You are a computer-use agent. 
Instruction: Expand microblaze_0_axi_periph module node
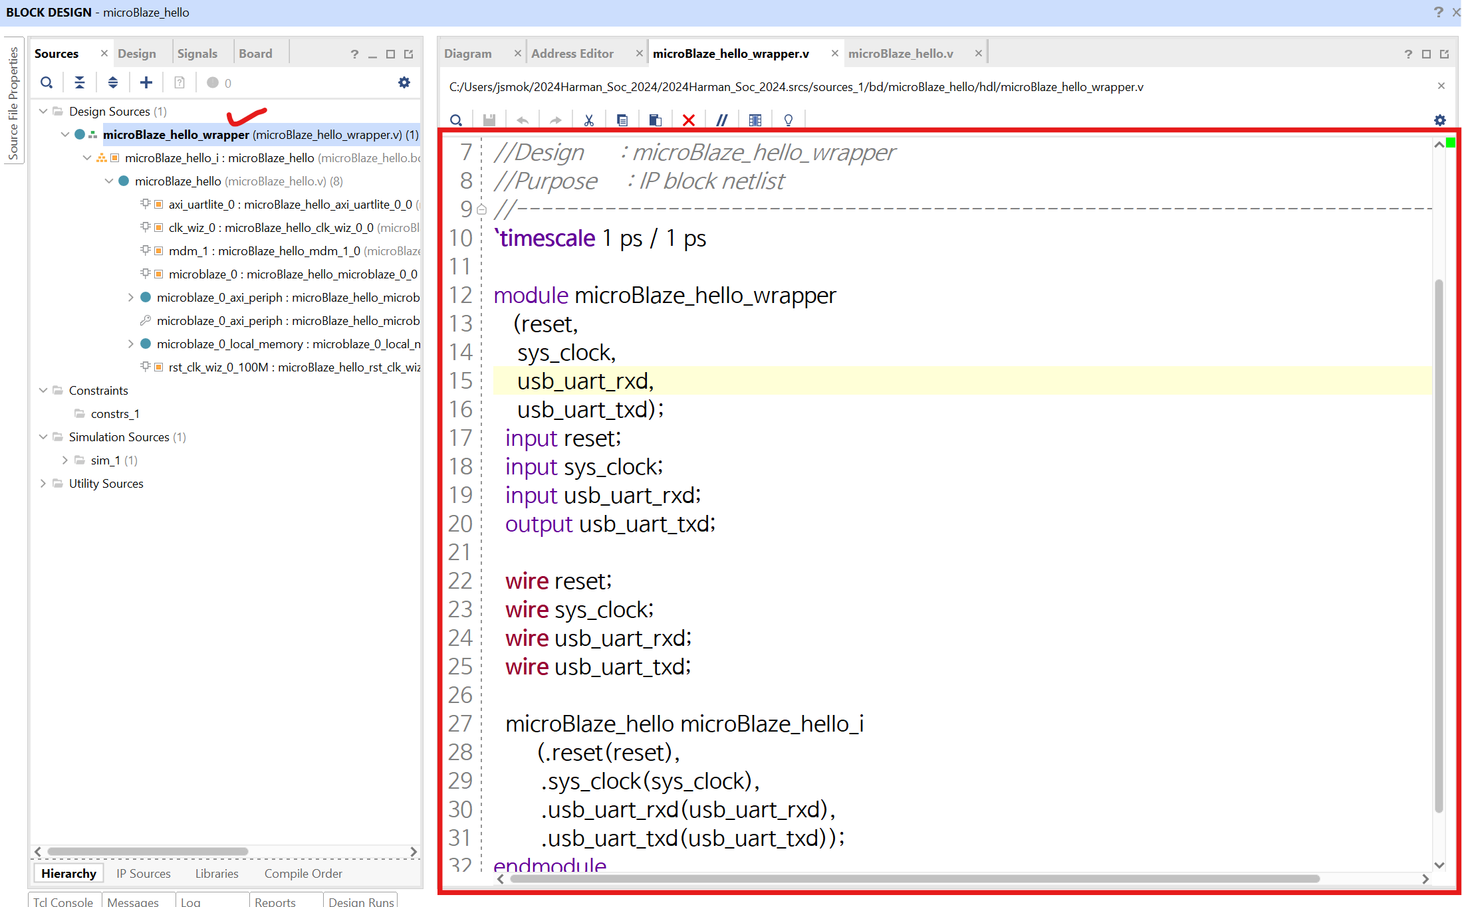coord(131,297)
